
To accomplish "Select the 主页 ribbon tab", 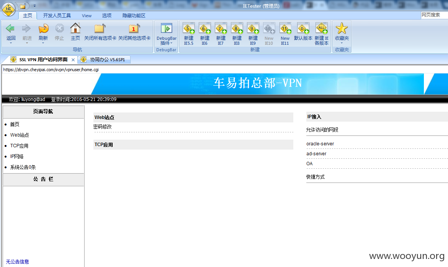I will [x=28, y=15].
